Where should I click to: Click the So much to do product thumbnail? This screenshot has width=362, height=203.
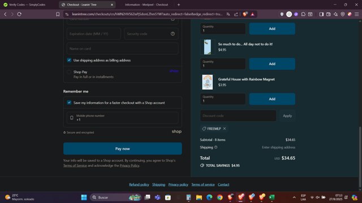click(208, 47)
